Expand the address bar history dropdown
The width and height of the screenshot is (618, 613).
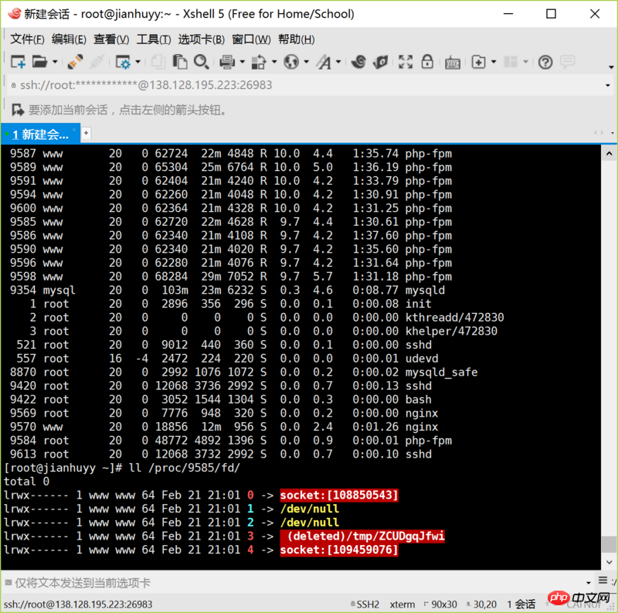click(x=608, y=85)
